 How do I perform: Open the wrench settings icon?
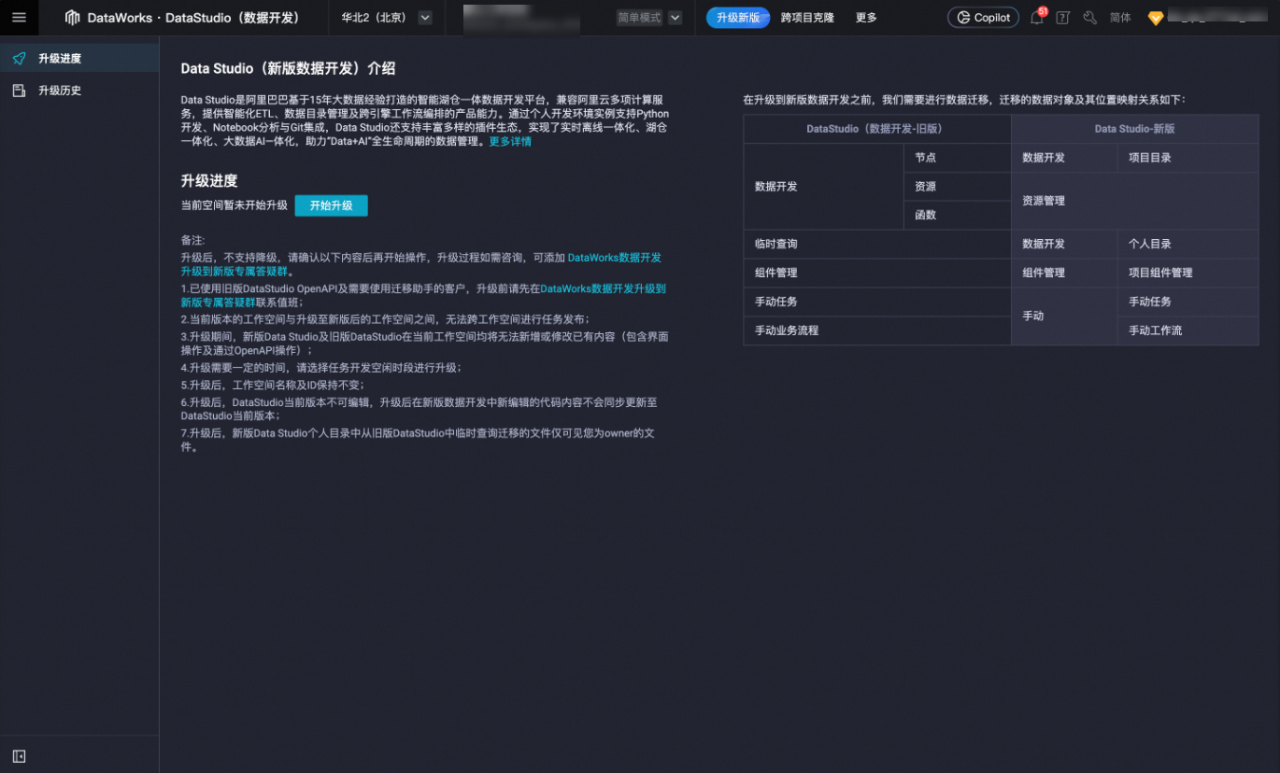click(x=1089, y=17)
